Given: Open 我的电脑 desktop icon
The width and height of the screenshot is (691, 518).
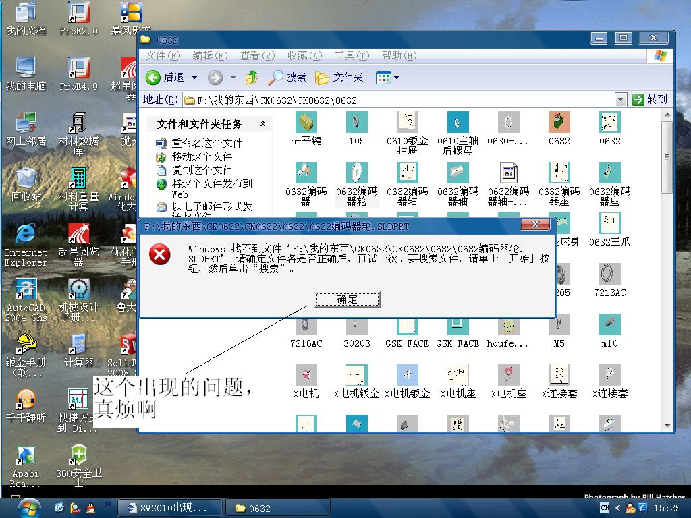Looking at the screenshot, I should pyautogui.click(x=26, y=74).
